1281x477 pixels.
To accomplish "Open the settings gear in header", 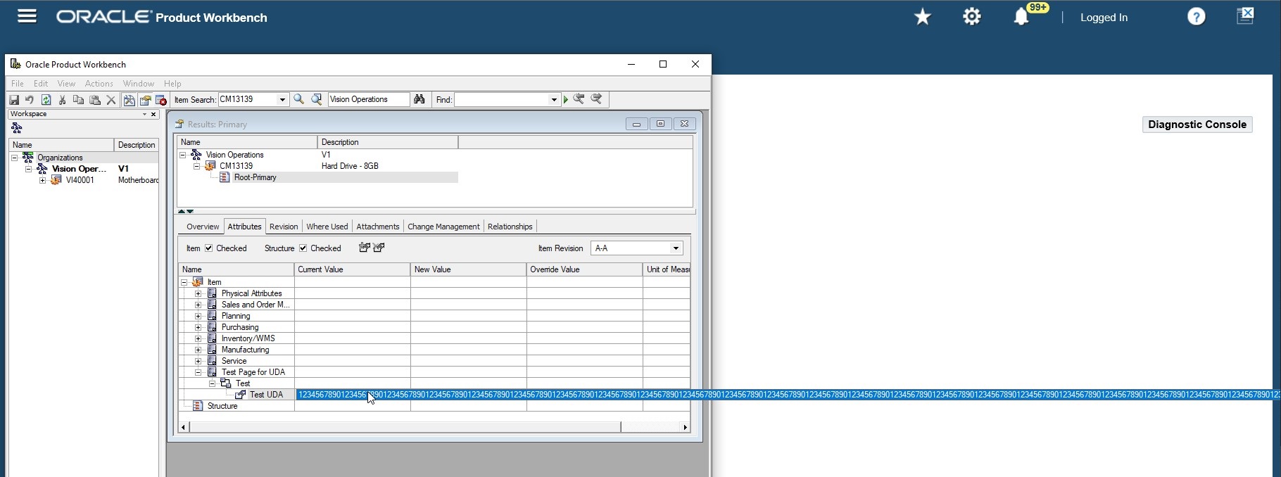I will coord(971,17).
